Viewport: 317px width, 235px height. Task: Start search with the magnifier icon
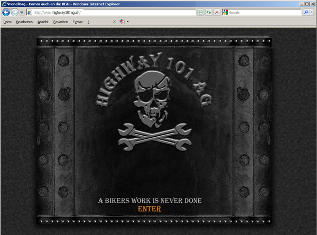point(306,12)
